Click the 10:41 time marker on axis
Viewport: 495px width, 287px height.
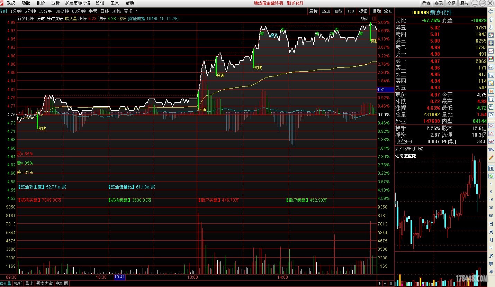tap(119, 277)
